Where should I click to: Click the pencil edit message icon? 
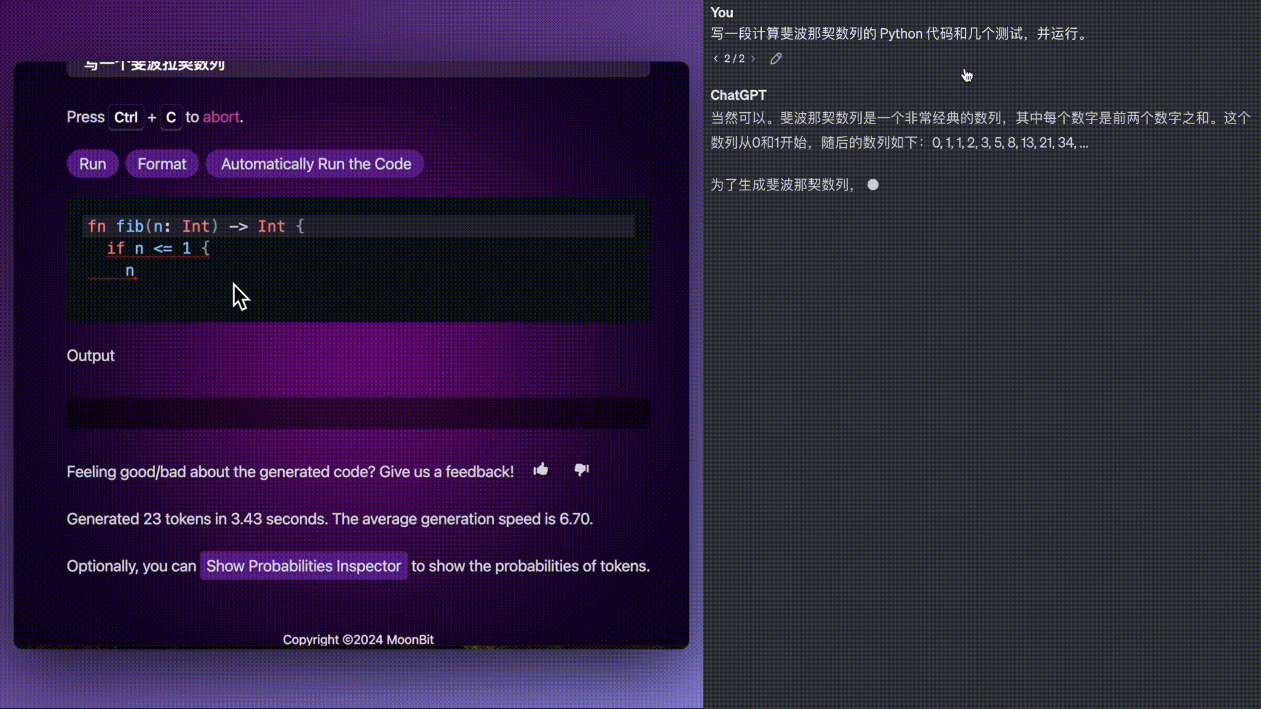(x=776, y=58)
